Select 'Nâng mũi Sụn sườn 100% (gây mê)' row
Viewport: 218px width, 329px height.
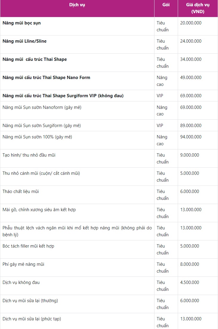point(37,137)
